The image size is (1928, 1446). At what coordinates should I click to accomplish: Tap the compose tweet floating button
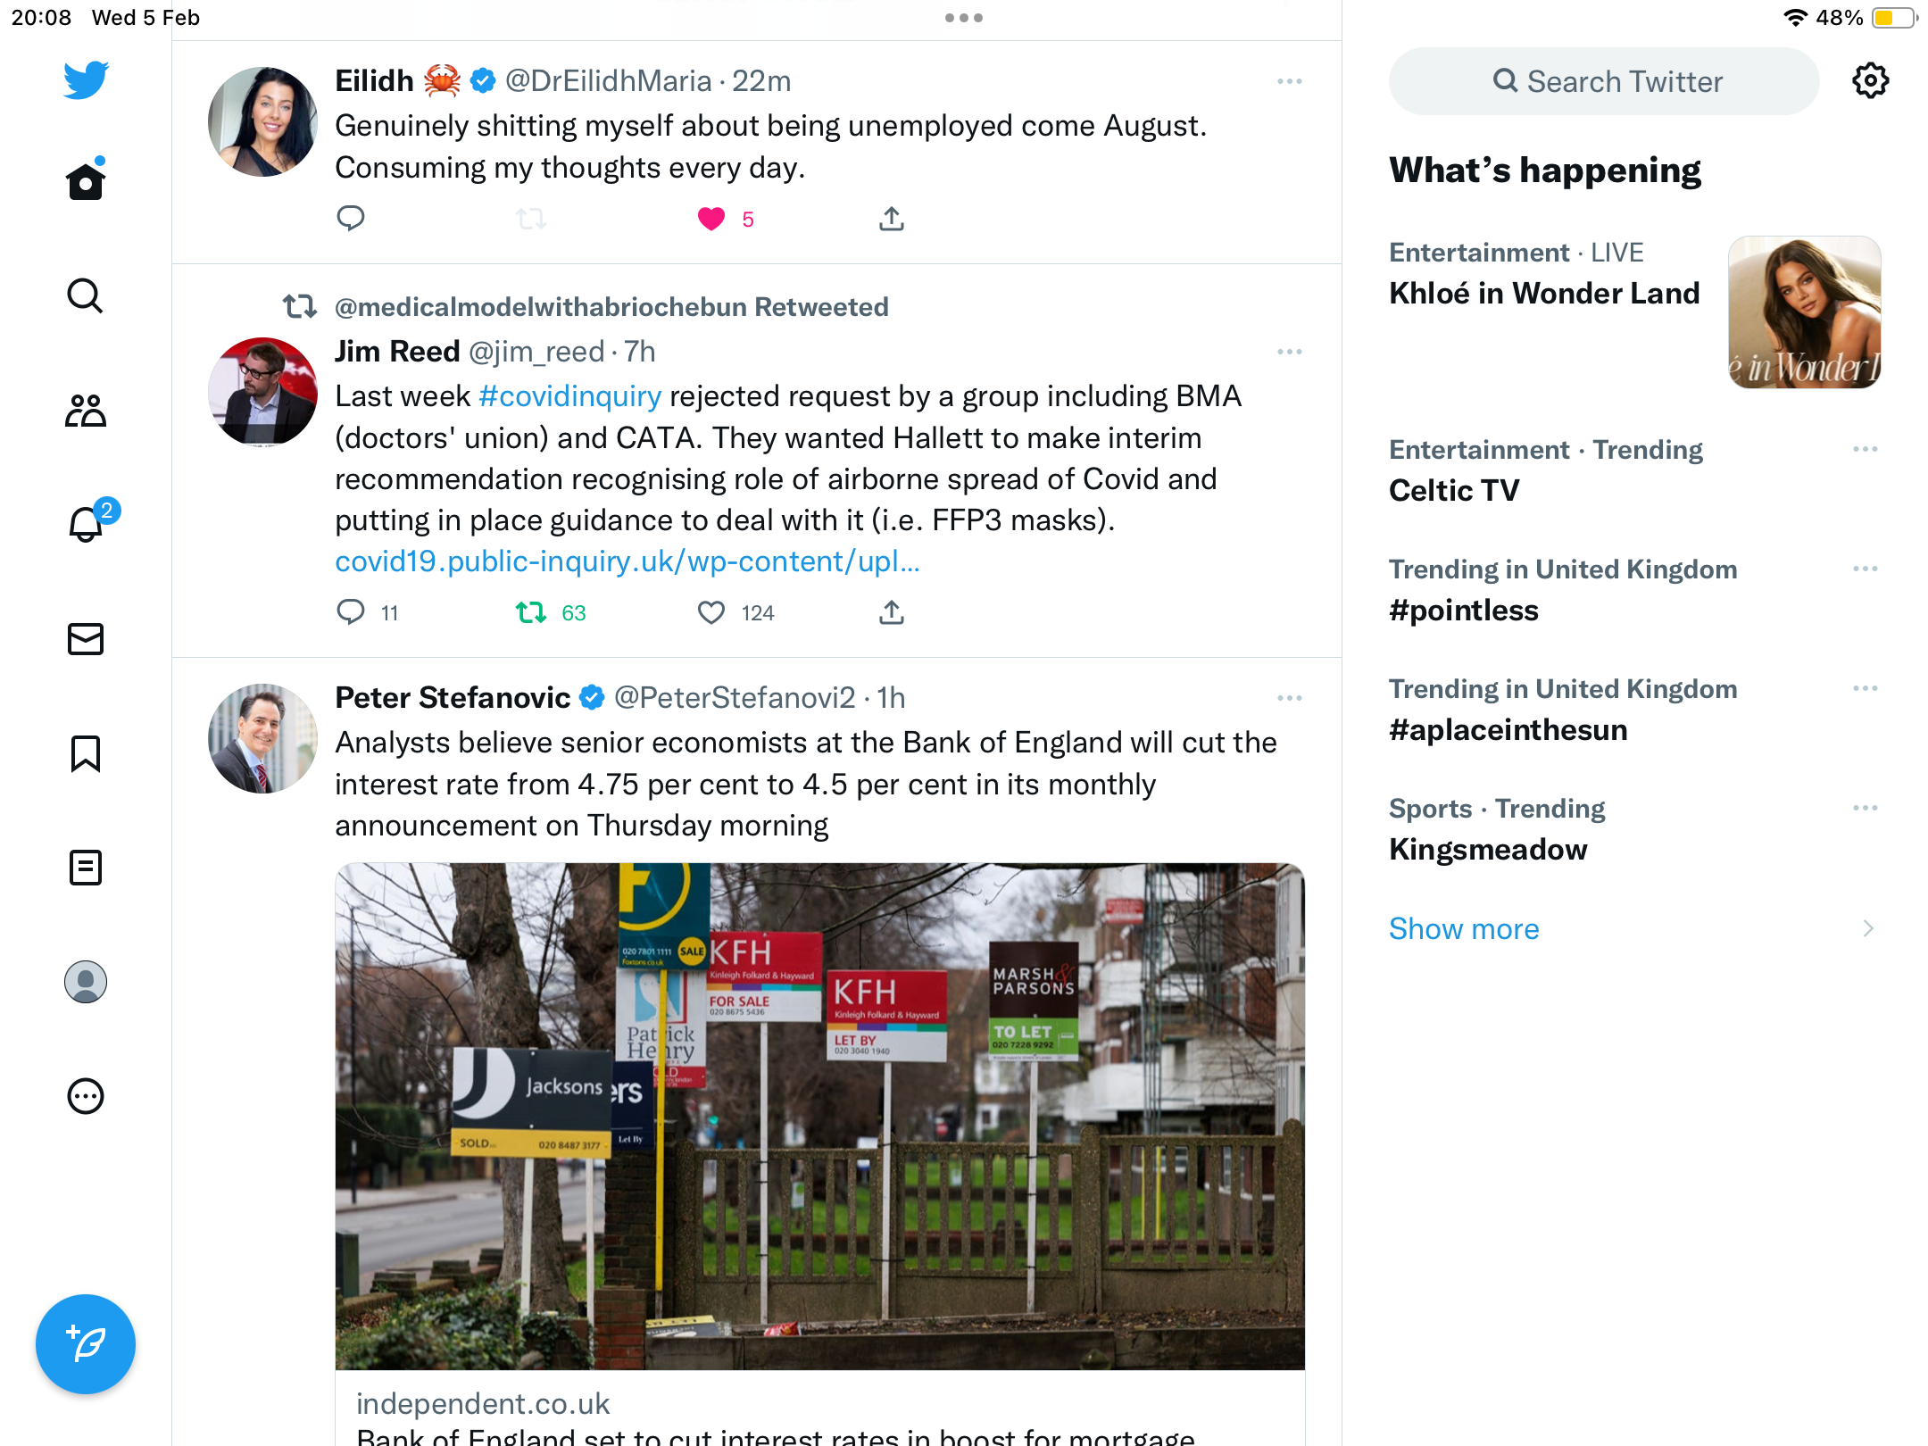coord(86,1344)
